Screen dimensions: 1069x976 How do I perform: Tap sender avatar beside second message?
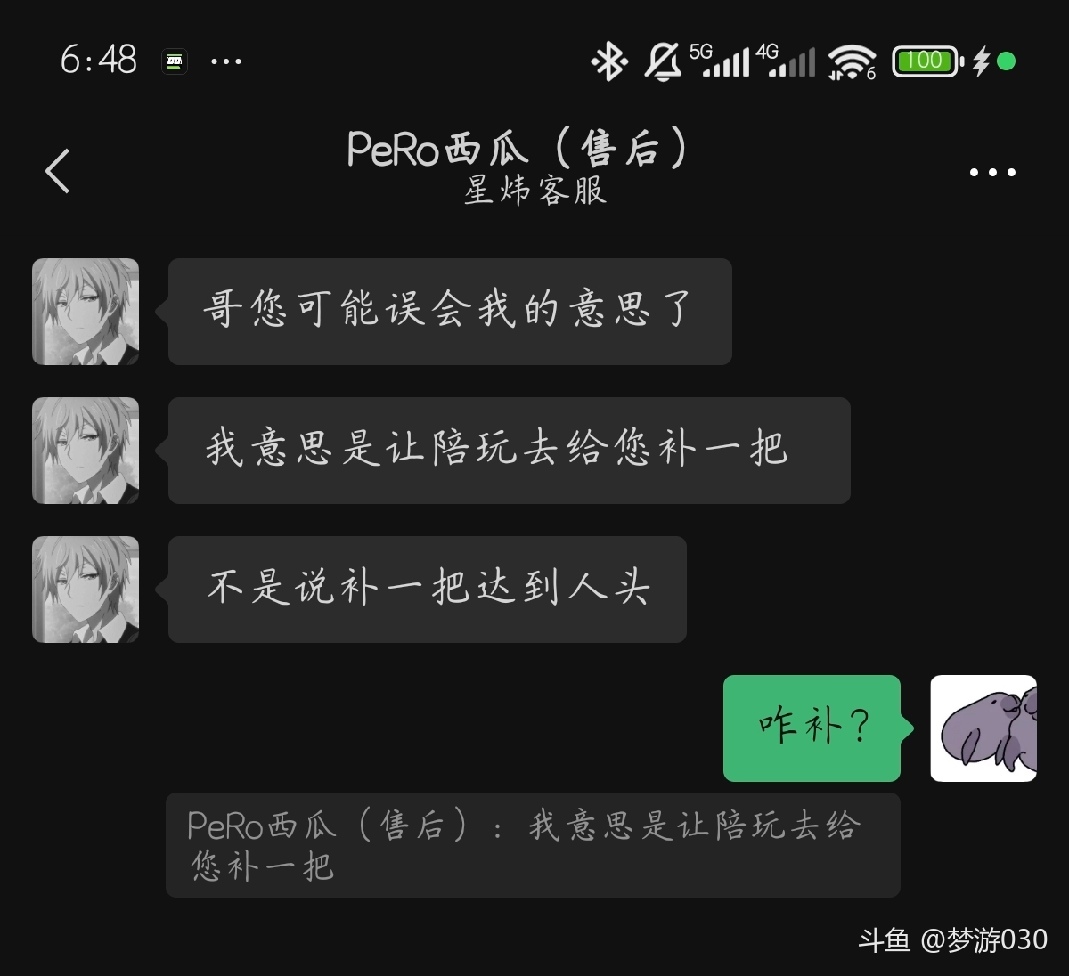86,451
